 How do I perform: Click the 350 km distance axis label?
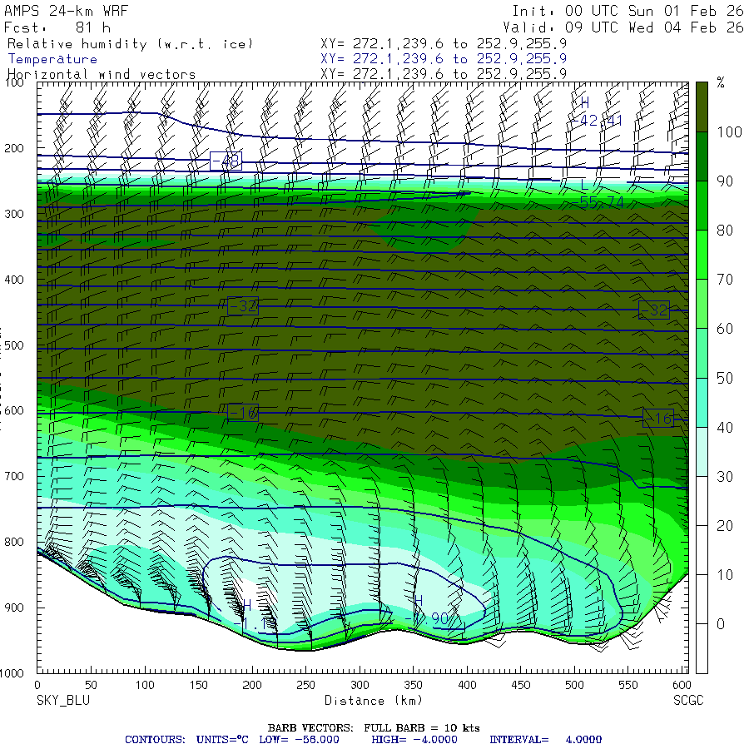(x=413, y=685)
